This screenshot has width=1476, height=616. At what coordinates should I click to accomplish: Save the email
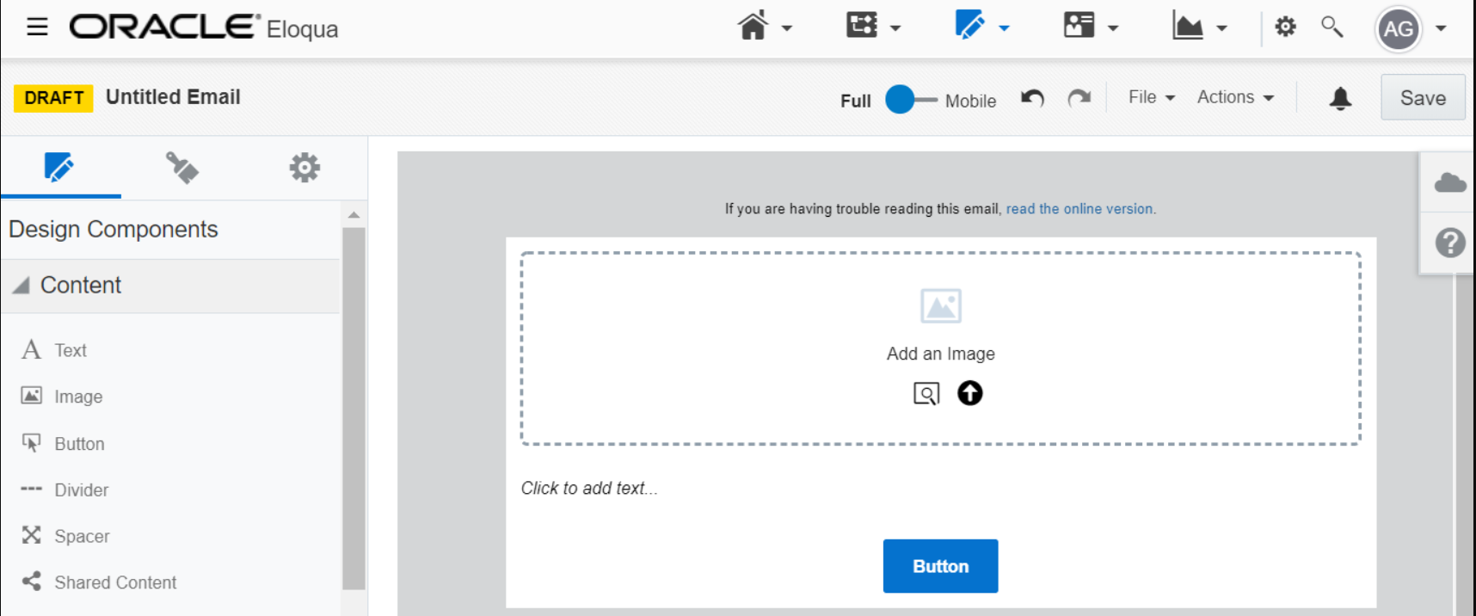pos(1423,98)
